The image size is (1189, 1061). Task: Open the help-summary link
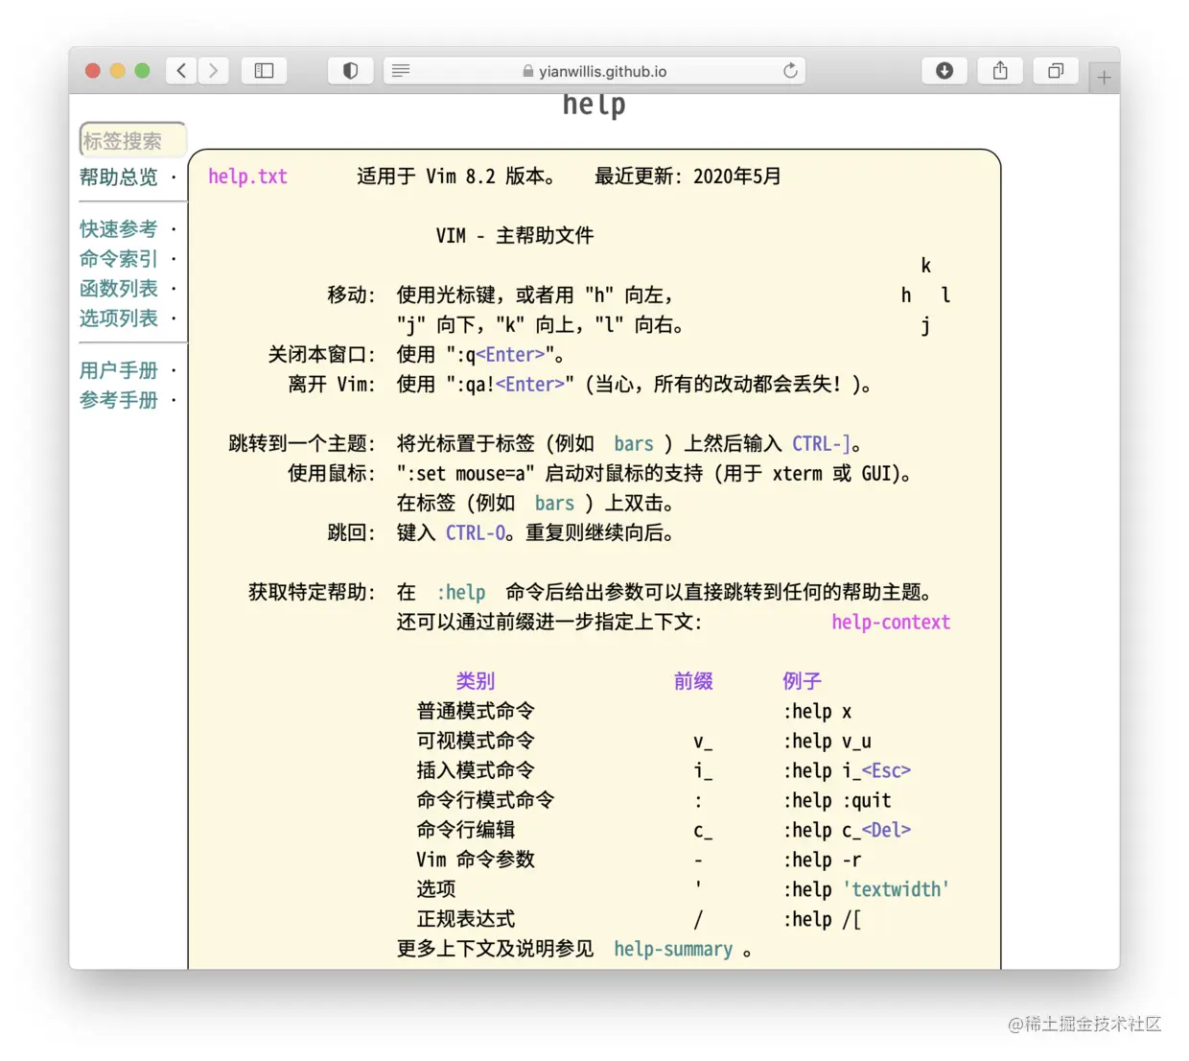[673, 950]
